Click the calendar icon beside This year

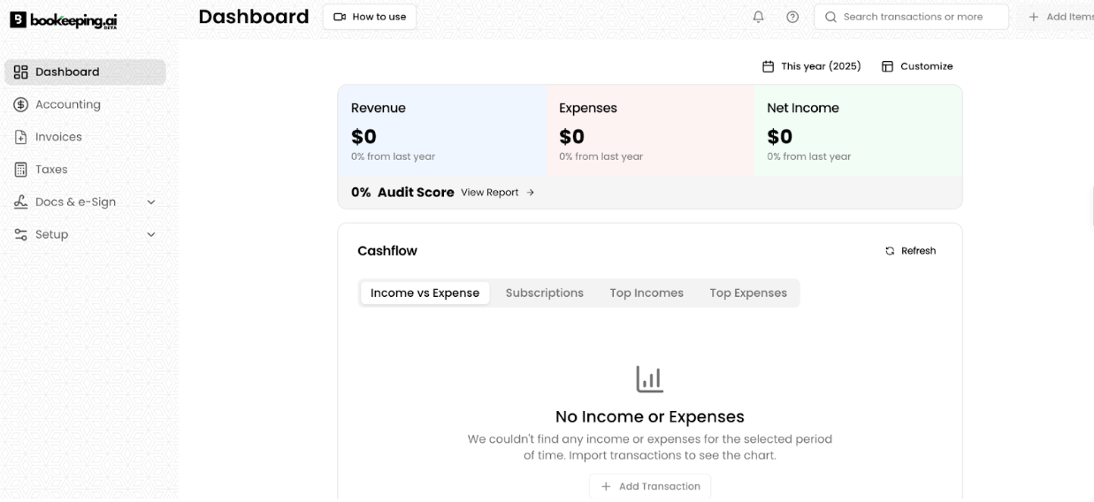(x=768, y=66)
